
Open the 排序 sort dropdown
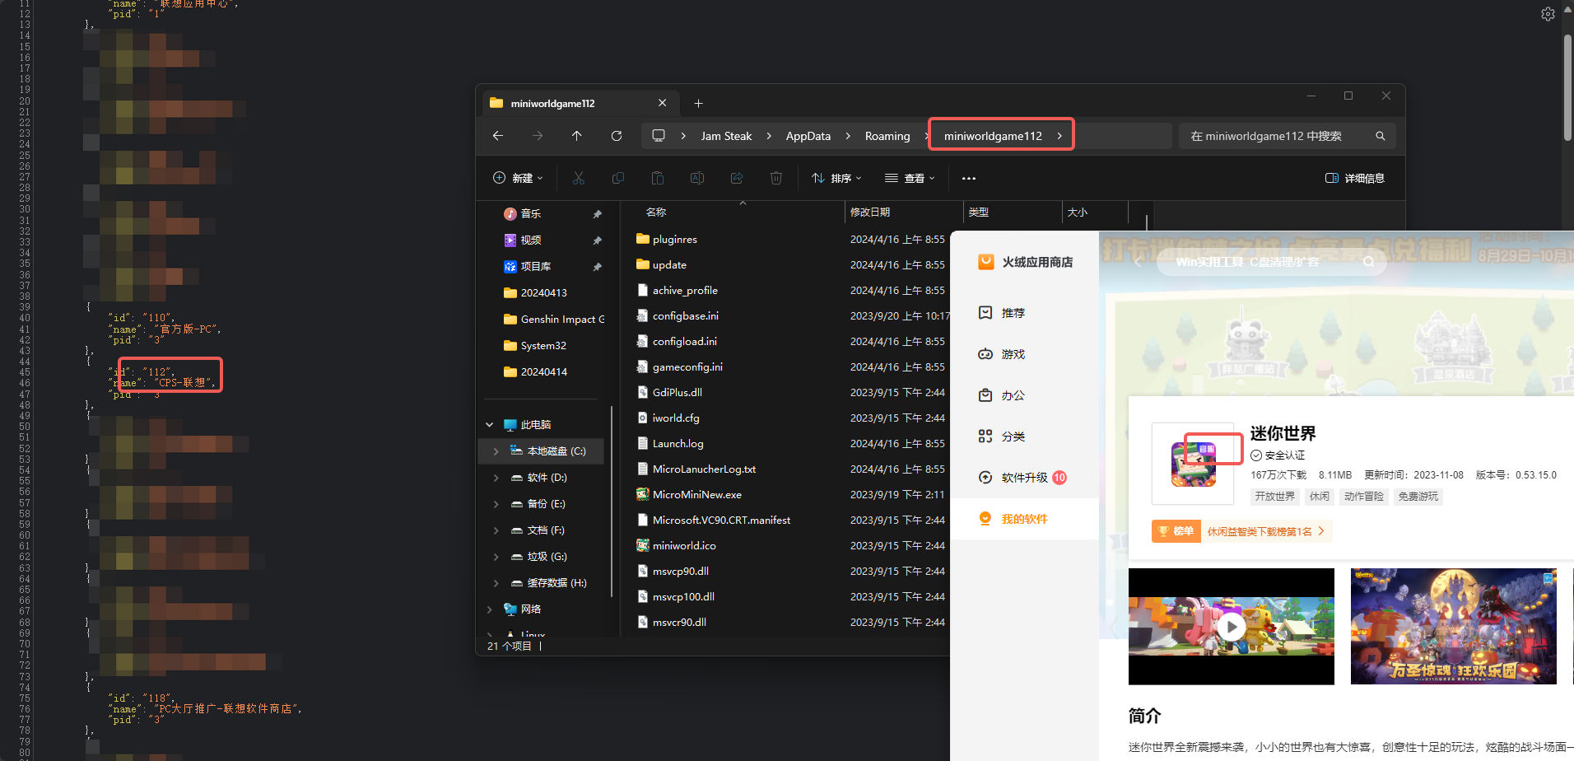tap(836, 178)
